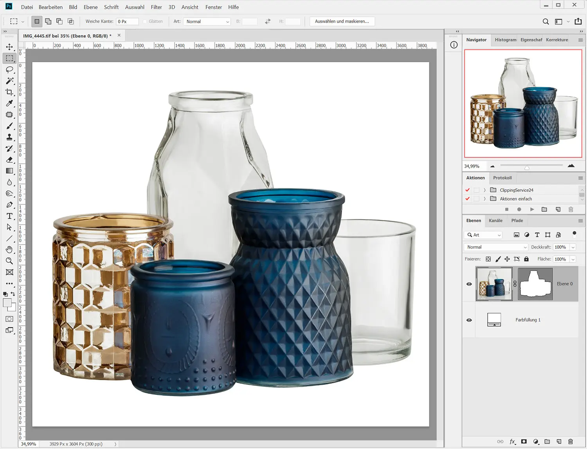Viewport: 587px width, 449px height.
Task: Switch to the Kanäle tab
Action: (495, 220)
